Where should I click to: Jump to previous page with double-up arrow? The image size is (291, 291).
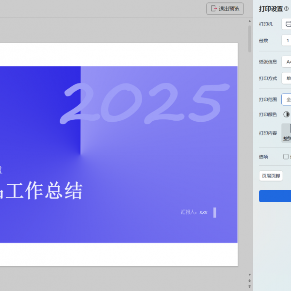tap(250, 281)
